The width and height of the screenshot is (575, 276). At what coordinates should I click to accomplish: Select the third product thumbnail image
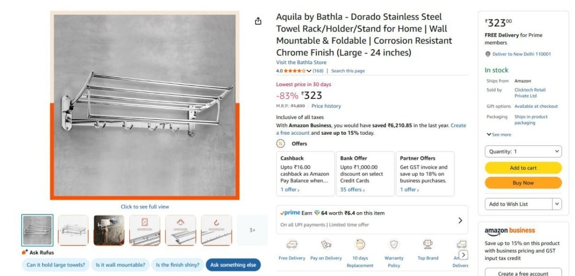click(x=109, y=230)
